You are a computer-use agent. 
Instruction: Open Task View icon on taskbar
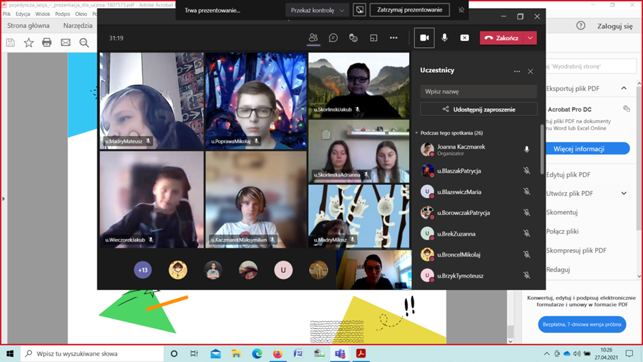coord(195,353)
